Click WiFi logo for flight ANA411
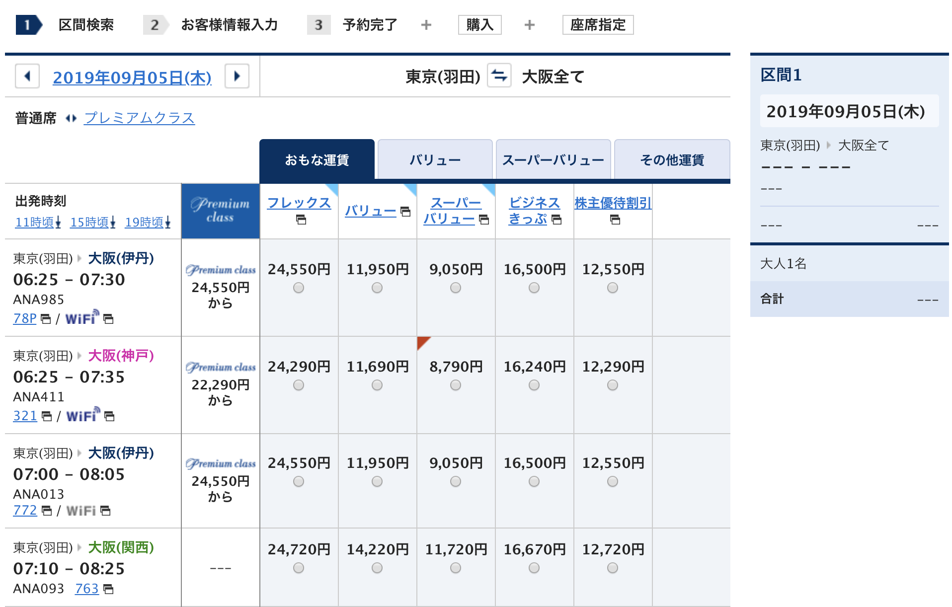Screen dimensions: 952x607 [x=83, y=415]
